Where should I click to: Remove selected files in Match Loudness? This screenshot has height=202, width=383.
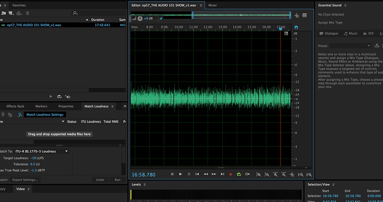[x=3, y=114]
